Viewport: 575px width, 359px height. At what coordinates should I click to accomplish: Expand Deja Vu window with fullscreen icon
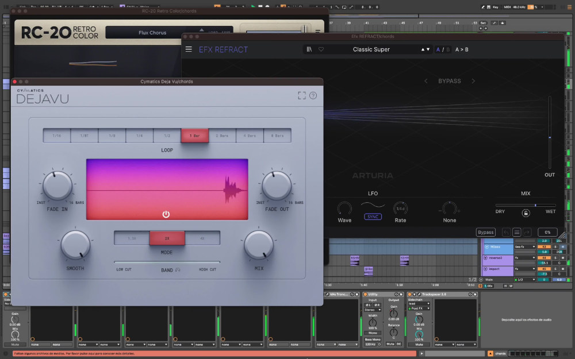(x=302, y=95)
